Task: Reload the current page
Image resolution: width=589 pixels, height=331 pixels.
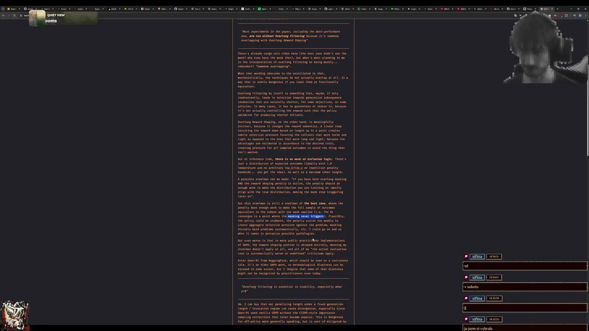Action: pos(14,15)
